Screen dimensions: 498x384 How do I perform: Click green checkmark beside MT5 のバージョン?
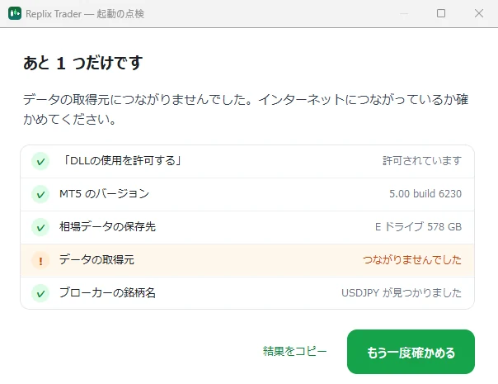tap(40, 194)
